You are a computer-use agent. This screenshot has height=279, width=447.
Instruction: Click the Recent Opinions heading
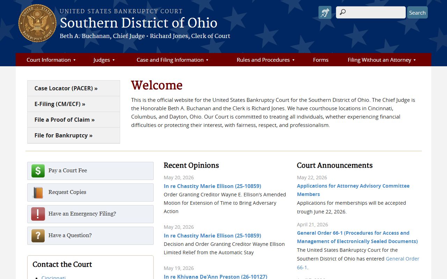(191, 165)
